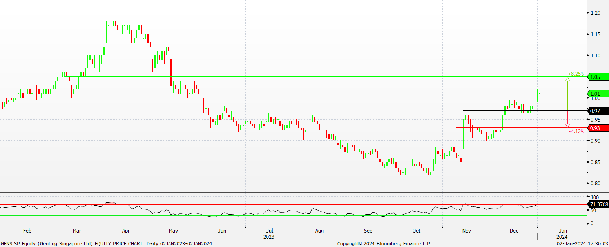Click the Nov month label on the time axis
The image size is (609, 247).
466,231
